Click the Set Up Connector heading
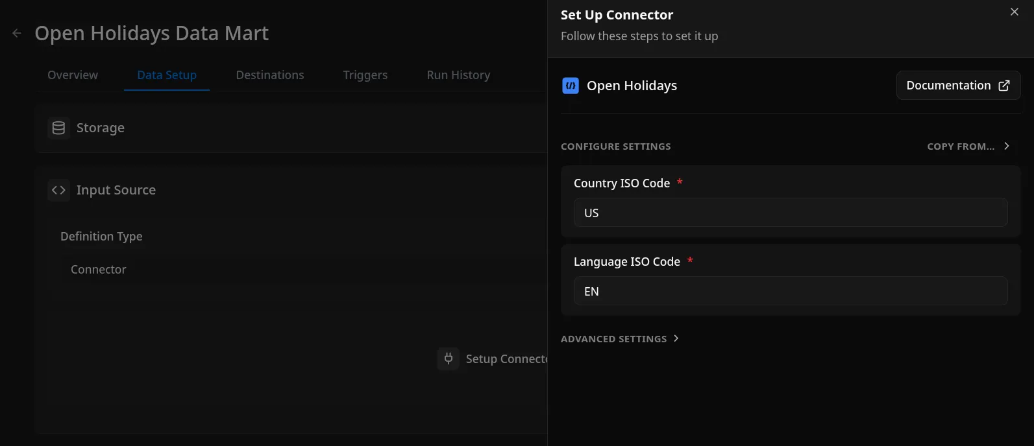1034x446 pixels. (x=617, y=15)
